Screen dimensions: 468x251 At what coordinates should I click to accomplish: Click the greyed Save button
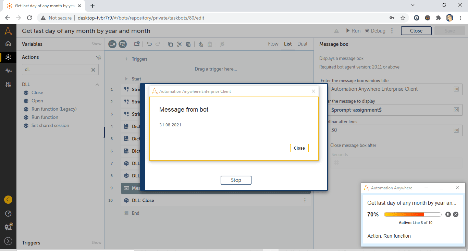449,31
